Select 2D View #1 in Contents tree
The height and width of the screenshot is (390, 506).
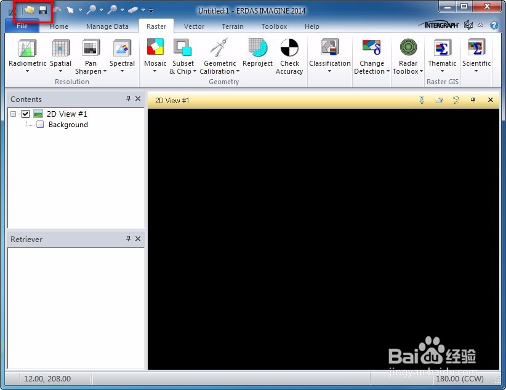coord(67,114)
